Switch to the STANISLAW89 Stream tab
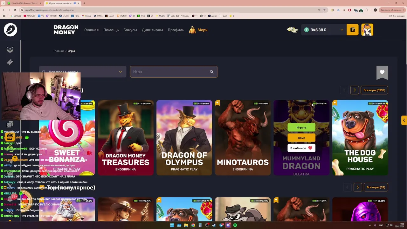 pos(24,3)
